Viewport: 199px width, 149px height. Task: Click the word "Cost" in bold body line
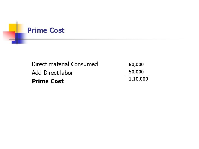click(x=57, y=81)
